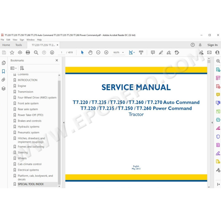Image resolution: width=221 pixels, height=221 pixels.
Task: Choose the selection arrow tool
Action: [82, 53]
